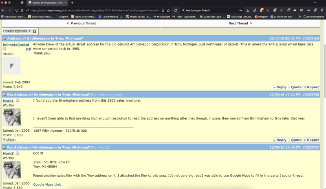Click the bookmark icon beside Thread Options
The width and height of the screenshot is (326, 189).
tap(35, 31)
